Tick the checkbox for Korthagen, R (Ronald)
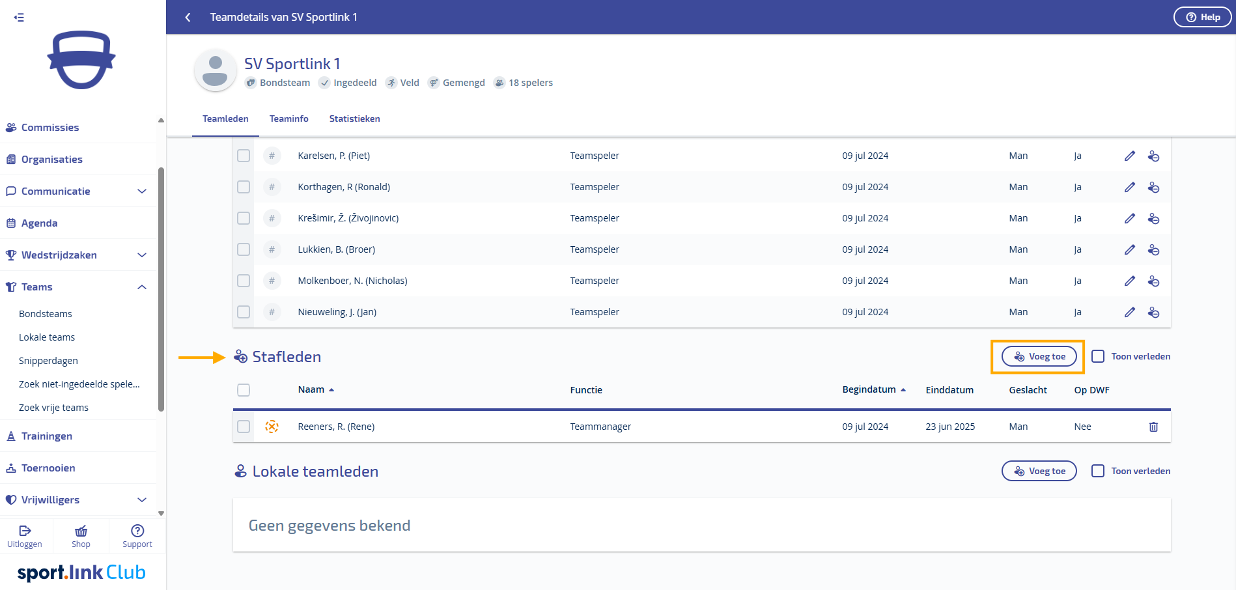The width and height of the screenshot is (1236, 590). point(244,187)
